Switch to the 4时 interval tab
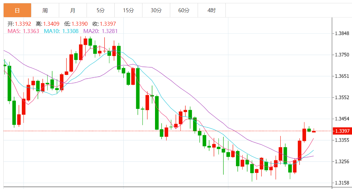352x189 pixels. pyautogui.click(x=212, y=11)
